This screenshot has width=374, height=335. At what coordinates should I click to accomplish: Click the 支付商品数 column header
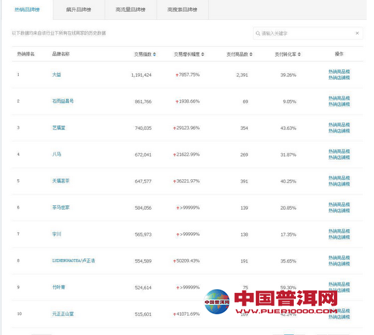(x=237, y=55)
